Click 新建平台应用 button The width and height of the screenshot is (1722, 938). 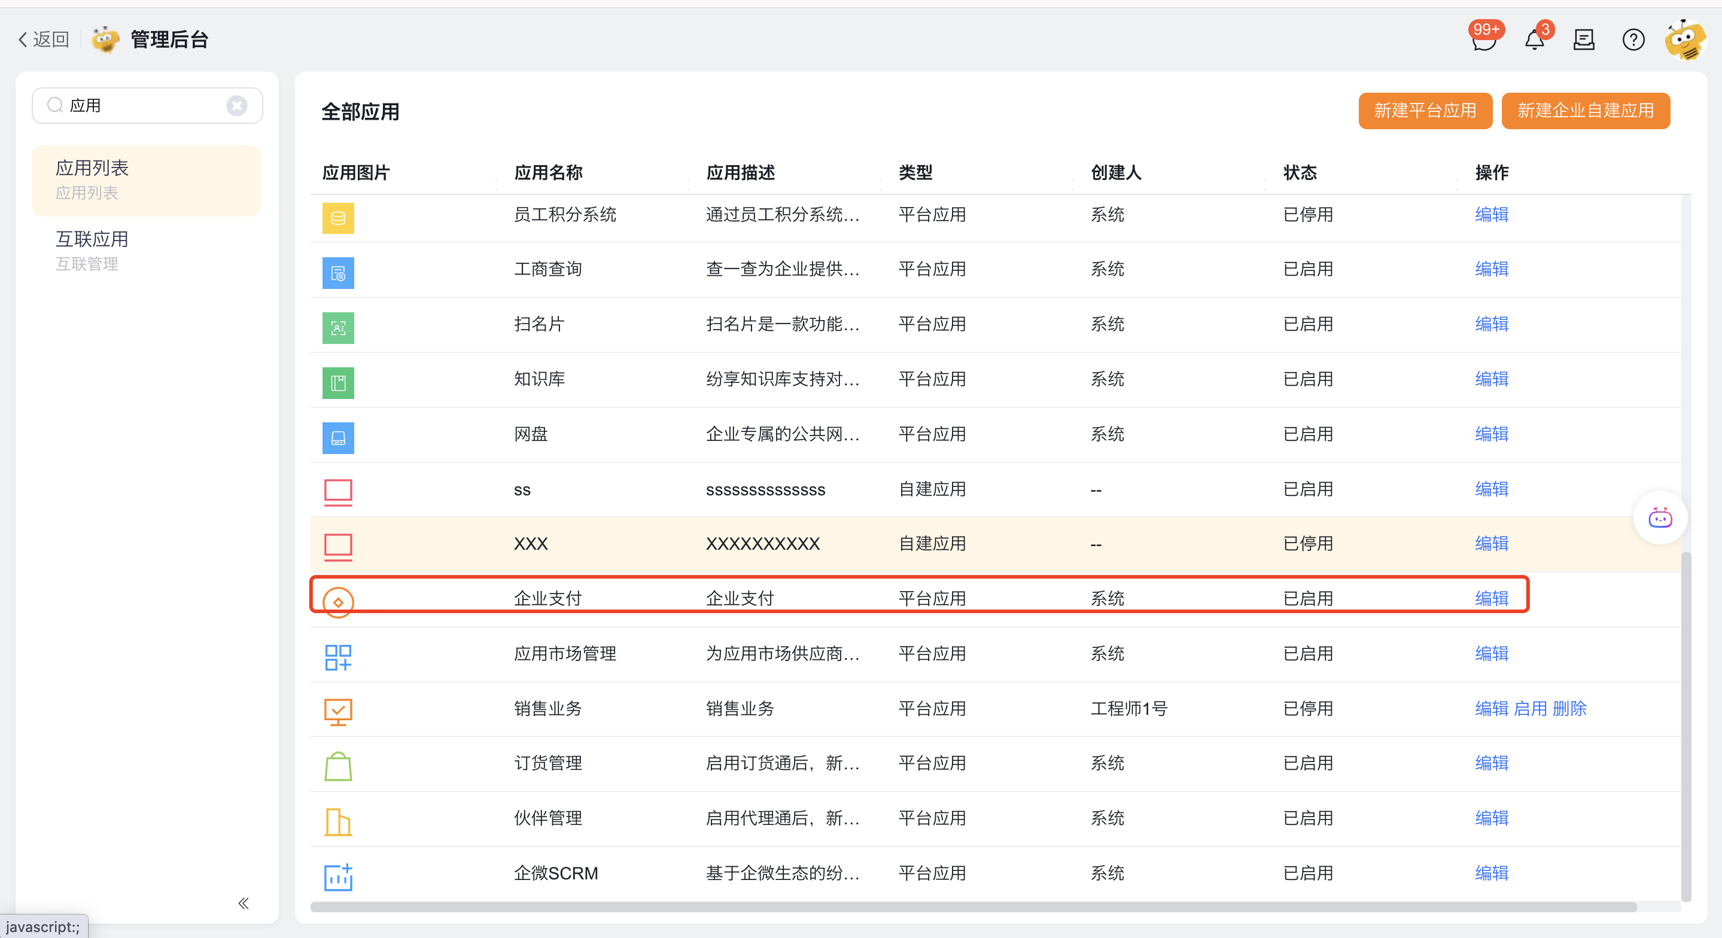(1425, 110)
